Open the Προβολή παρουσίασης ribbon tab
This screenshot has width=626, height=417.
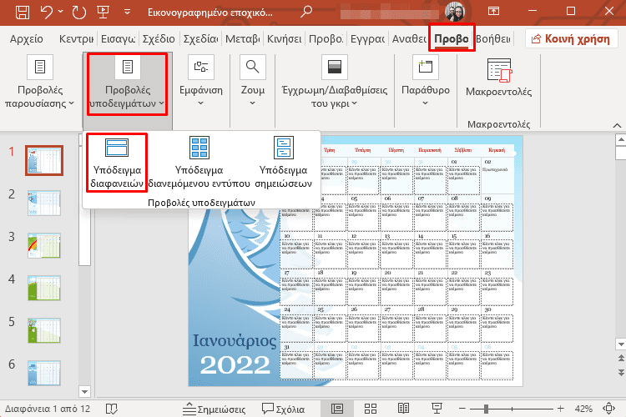pos(326,38)
